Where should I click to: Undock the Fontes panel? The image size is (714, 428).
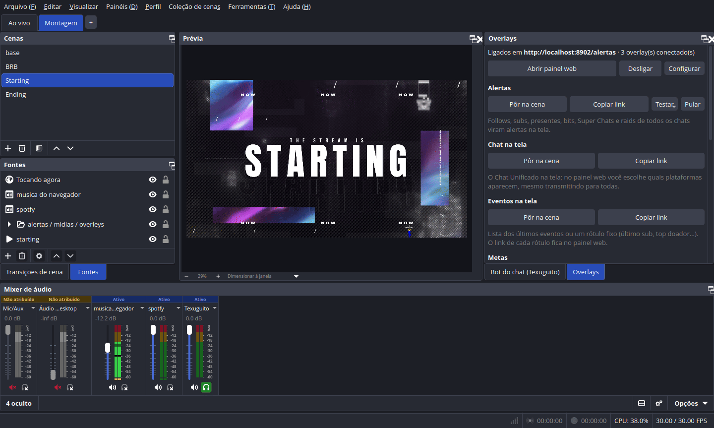coord(172,165)
